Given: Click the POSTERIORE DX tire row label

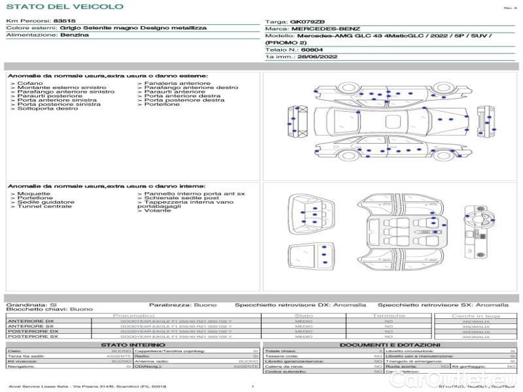Looking at the screenshot, I should coord(33,331).
